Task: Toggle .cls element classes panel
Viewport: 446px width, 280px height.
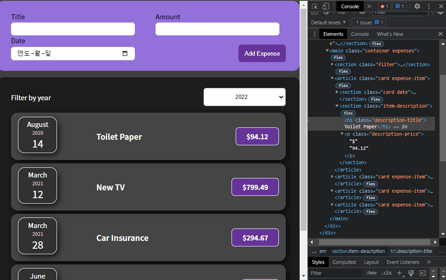Action: click(386, 273)
